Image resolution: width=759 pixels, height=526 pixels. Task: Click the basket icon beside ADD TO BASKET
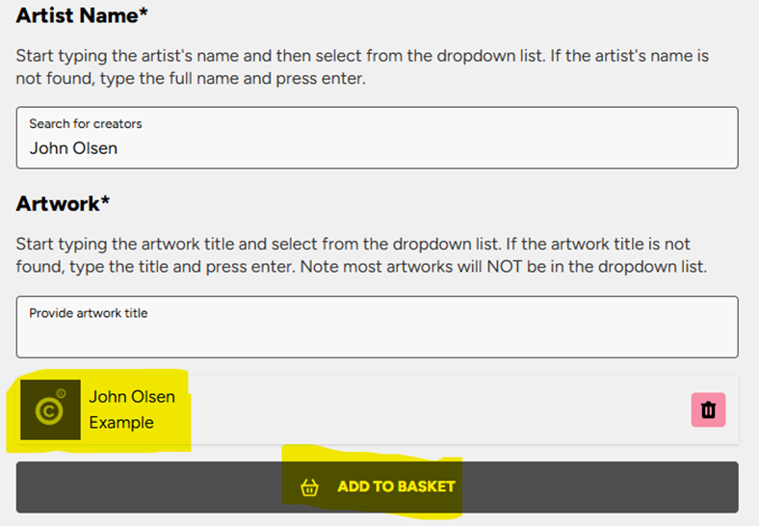point(309,487)
